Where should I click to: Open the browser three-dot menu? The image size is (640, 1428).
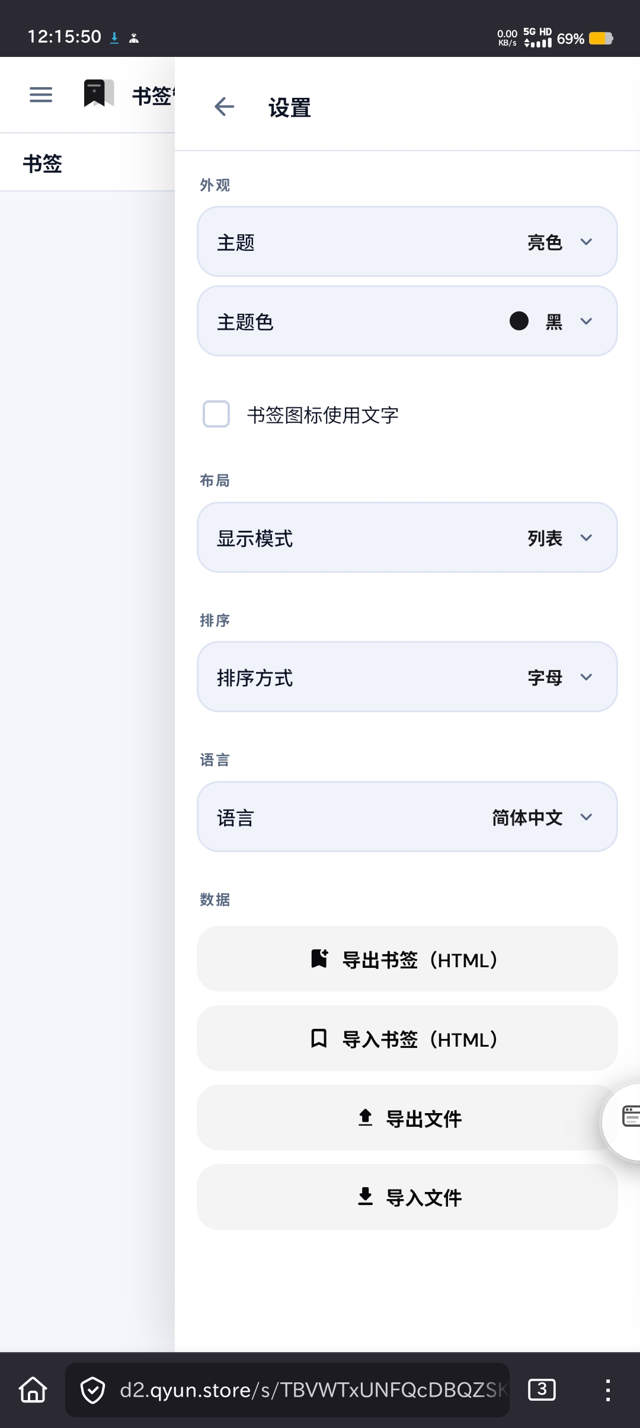point(607,1389)
